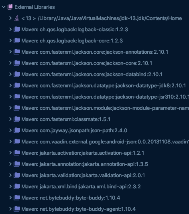Expand the byte-buddy-agent:1.10.4 library
Image resolution: width=189 pixels, height=214 pixels.
pyautogui.click(x=10, y=208)
